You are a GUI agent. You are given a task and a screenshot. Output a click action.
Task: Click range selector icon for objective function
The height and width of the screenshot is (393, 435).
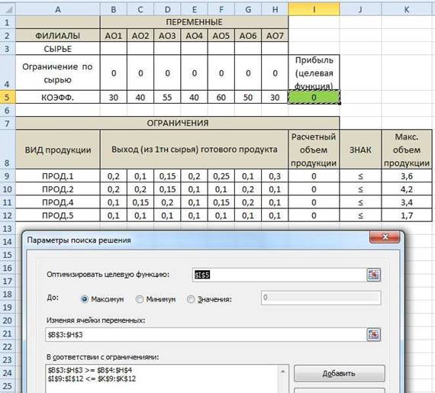(x=374, y=275)
